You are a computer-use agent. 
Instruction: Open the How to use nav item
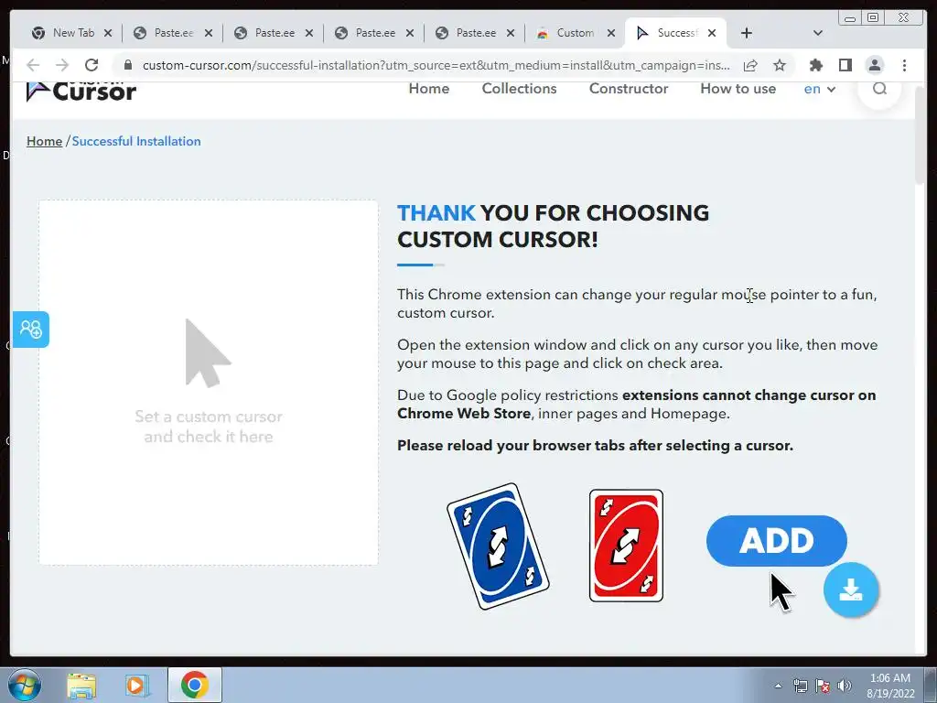click(738, 89)
